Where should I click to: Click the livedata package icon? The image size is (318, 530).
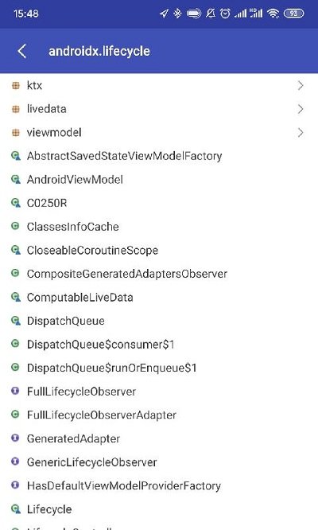(x=16, y=109)
